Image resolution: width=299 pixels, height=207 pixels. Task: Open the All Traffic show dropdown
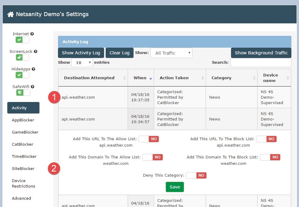coord(171,53)
